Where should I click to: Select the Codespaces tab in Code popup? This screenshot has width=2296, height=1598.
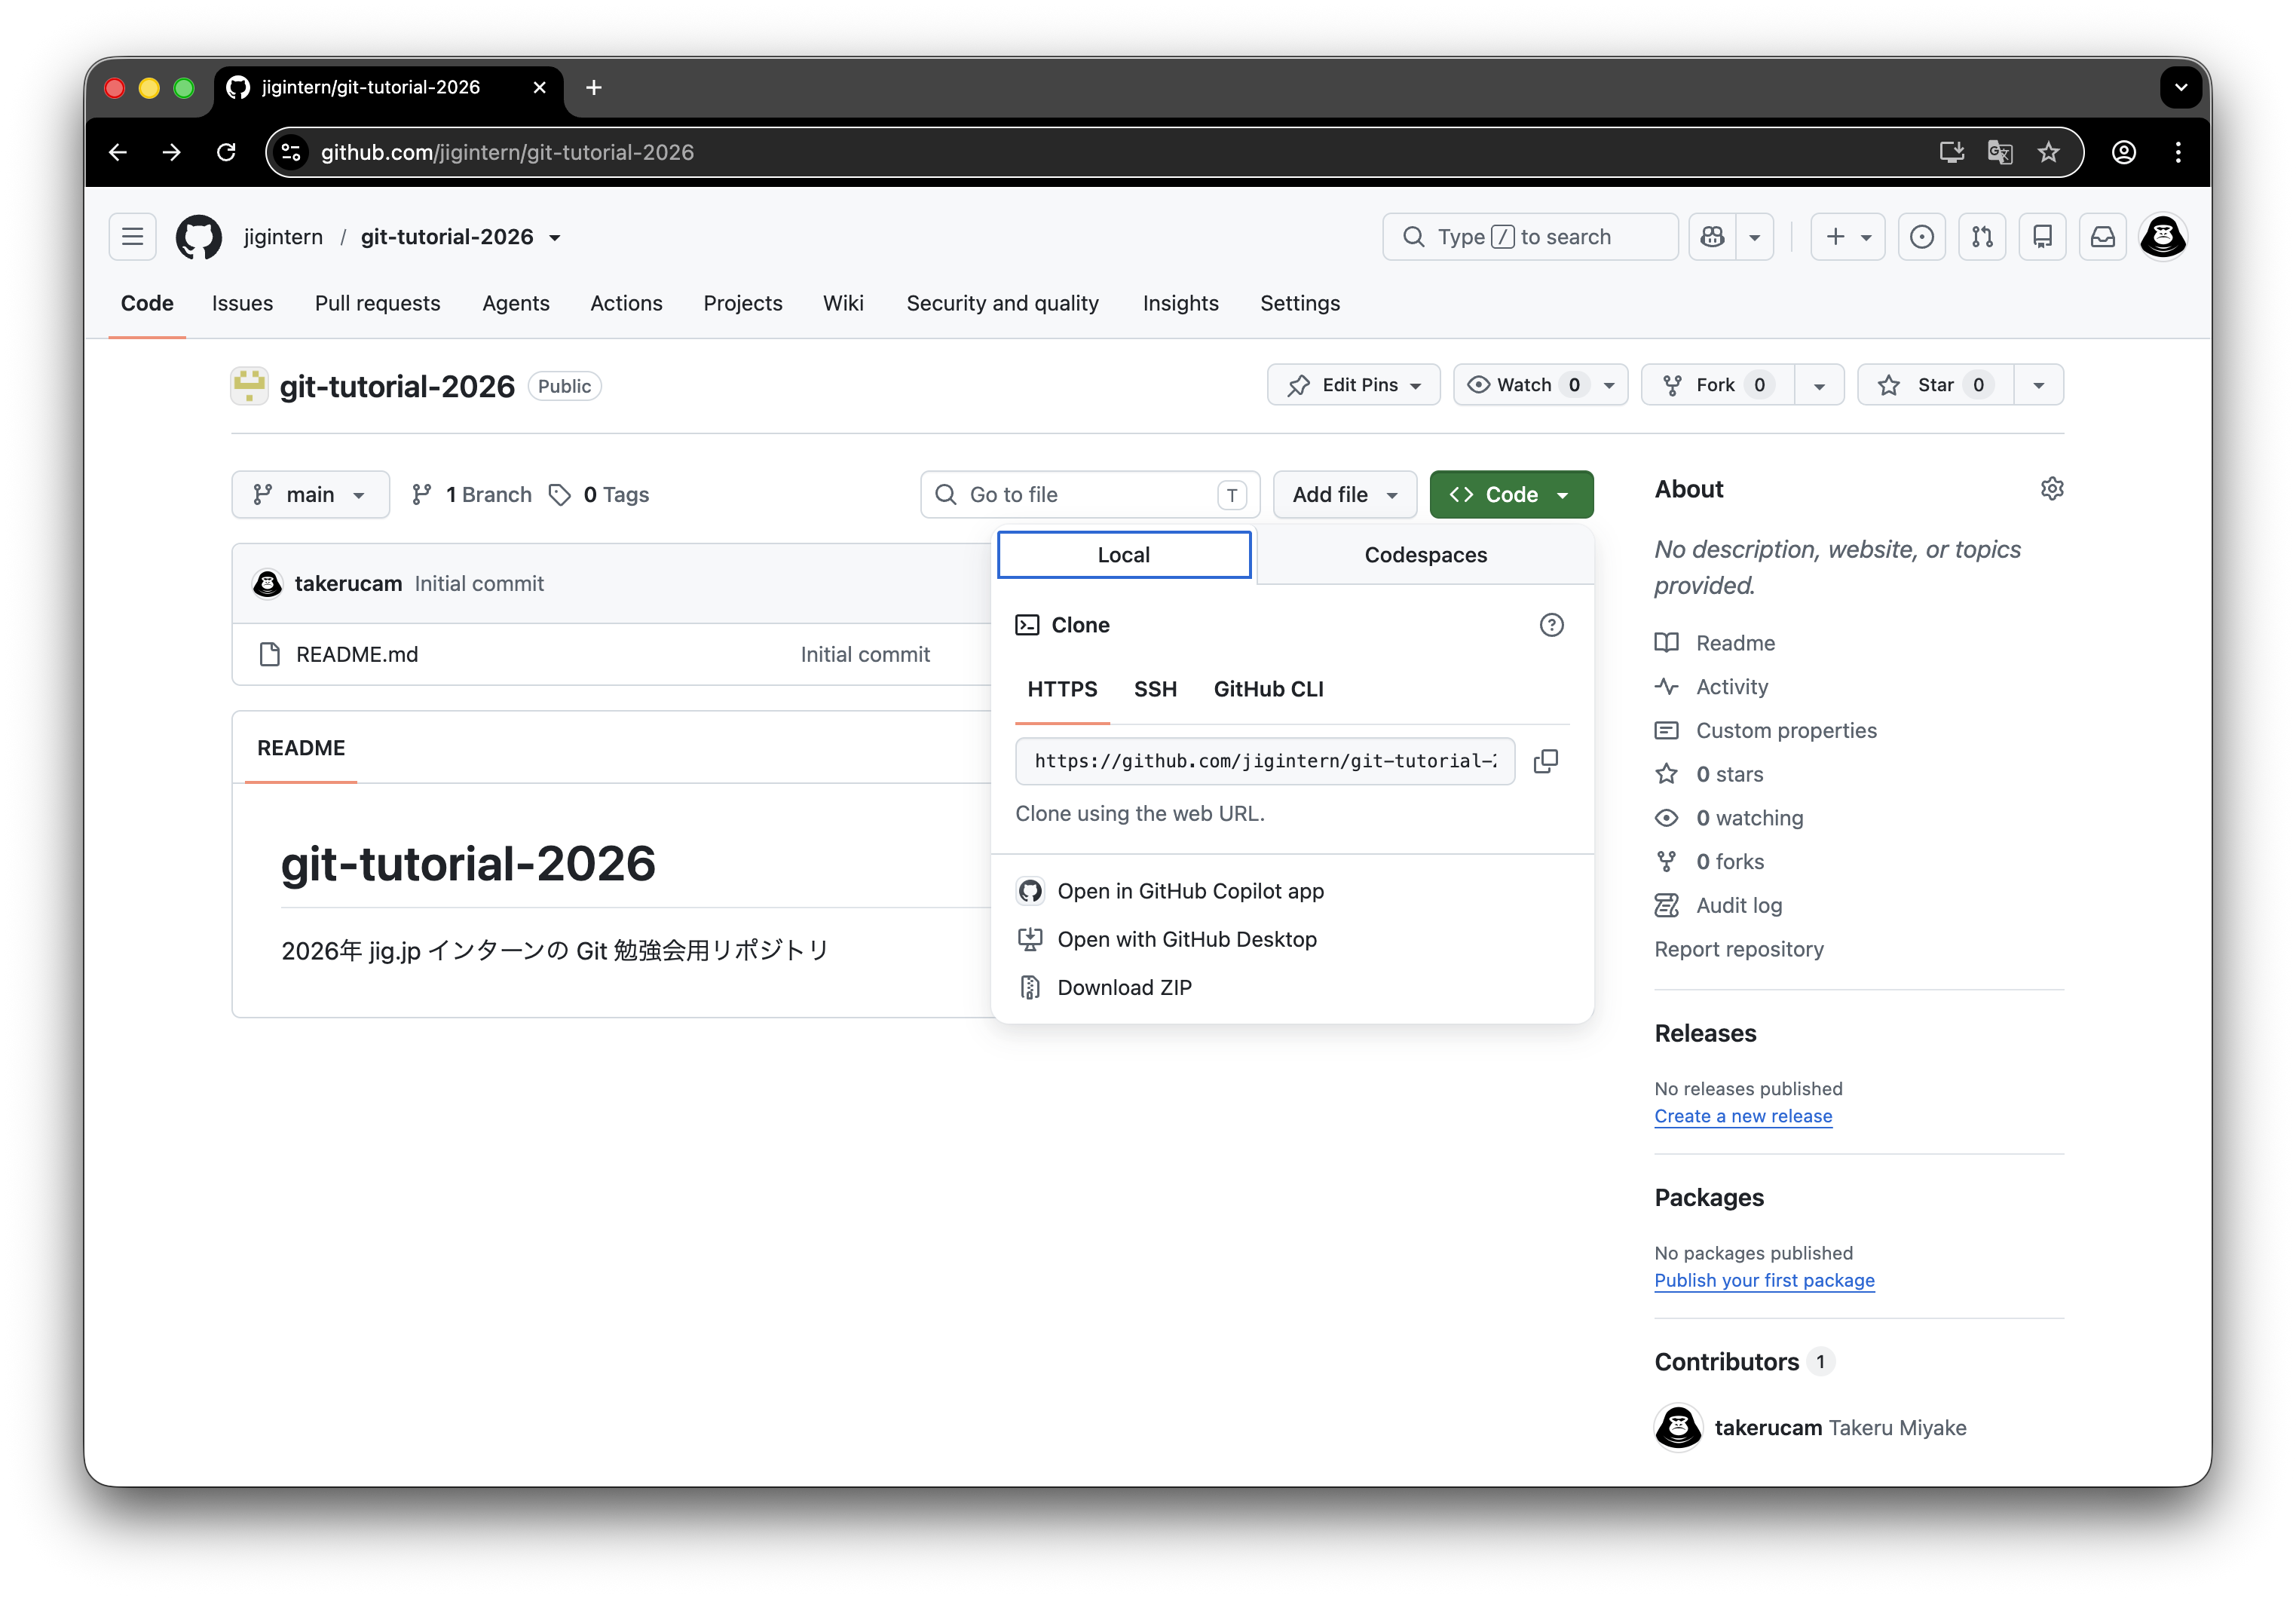[1425, 555]
